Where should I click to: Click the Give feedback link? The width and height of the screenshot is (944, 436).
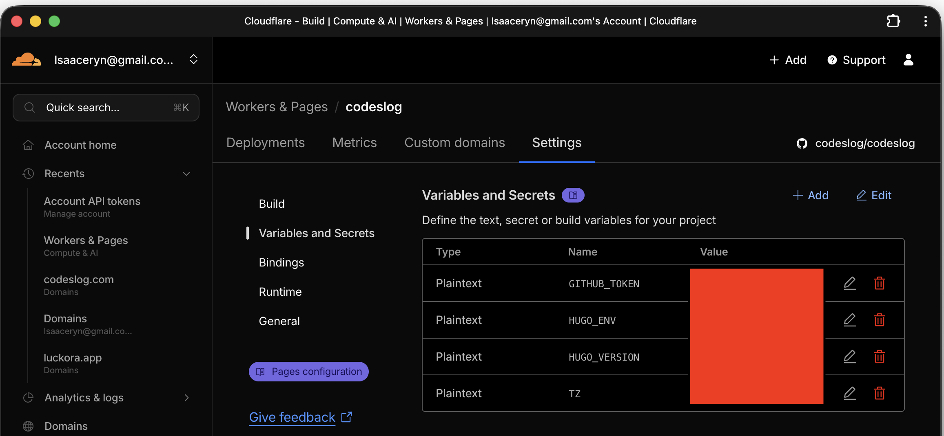(292, 417)
